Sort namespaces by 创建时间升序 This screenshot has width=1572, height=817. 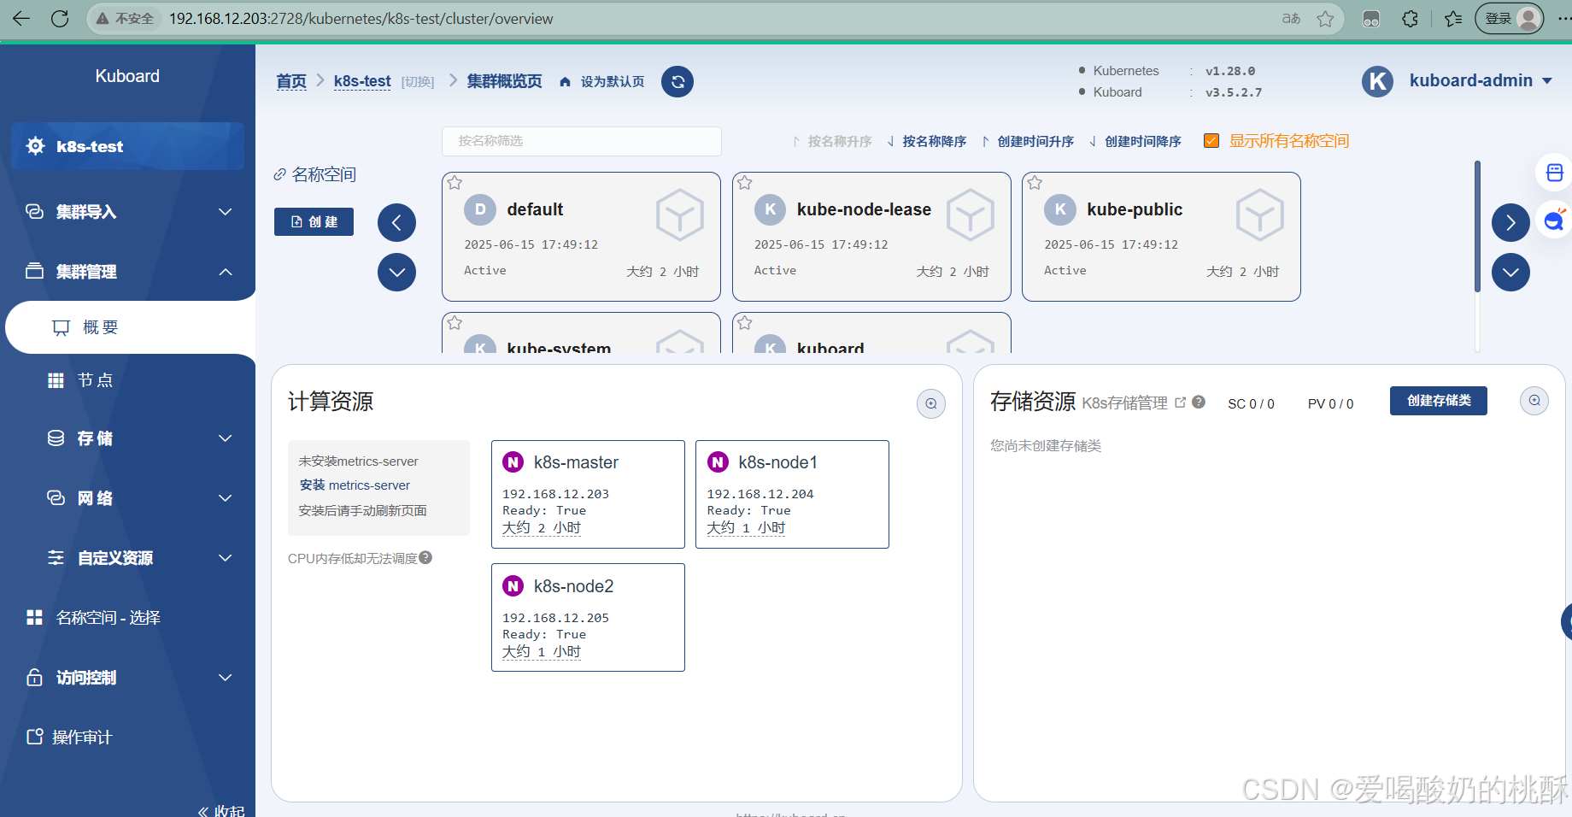1028,141
